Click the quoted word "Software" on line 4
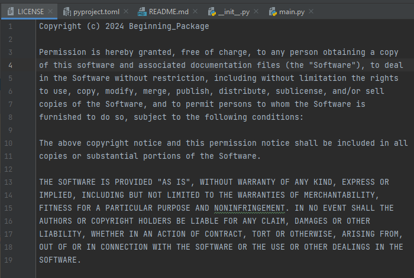Image resolution: width=414 pixels, height=278 pixels. click(332, 65)
